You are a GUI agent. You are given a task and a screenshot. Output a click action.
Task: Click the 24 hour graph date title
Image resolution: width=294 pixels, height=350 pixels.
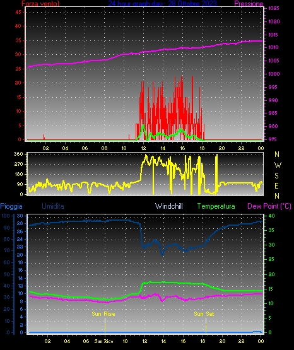pyautogui.click(x=163, y=3)
